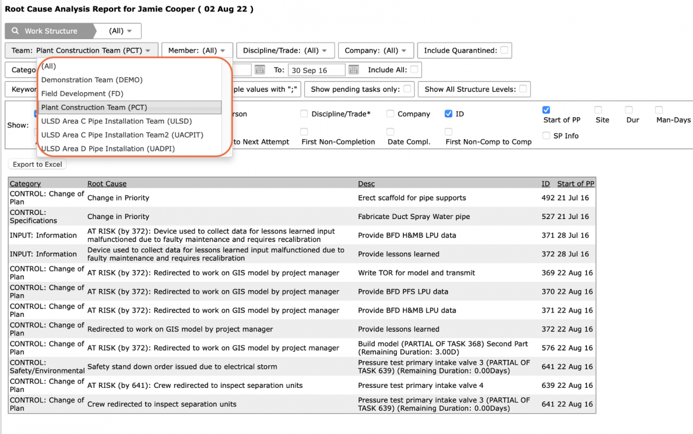
Task: Sort table by Desc column header
Action: click(x=366, y=184)
